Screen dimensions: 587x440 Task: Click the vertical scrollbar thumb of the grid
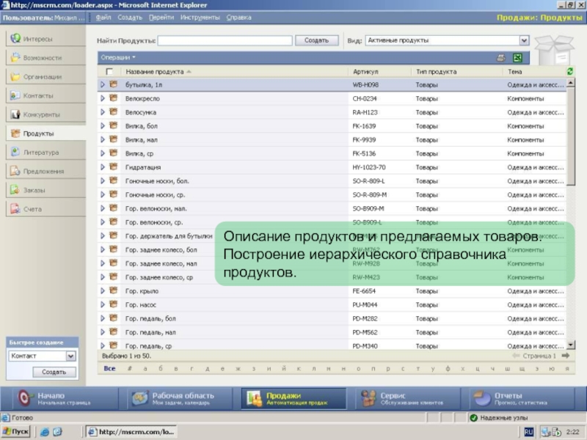pos(571,136)
